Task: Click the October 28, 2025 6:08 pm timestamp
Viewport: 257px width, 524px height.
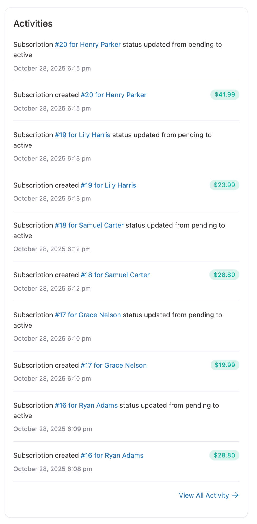Action: (53, 469)
